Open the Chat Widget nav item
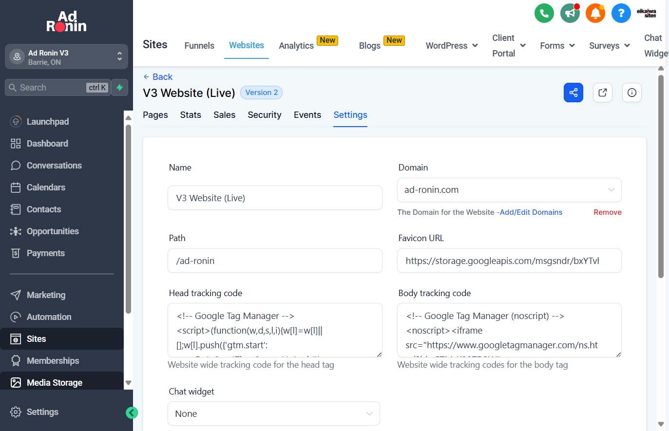 coord(656,46)
